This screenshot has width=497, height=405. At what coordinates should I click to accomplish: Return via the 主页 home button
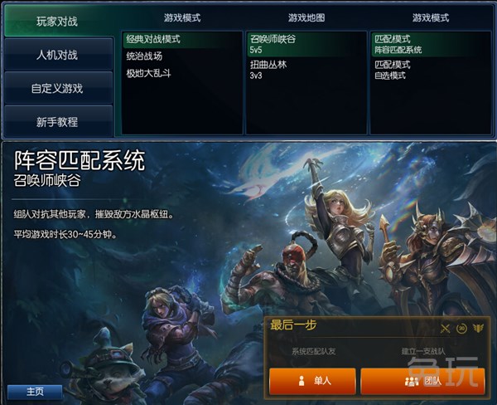pos(35,392)
